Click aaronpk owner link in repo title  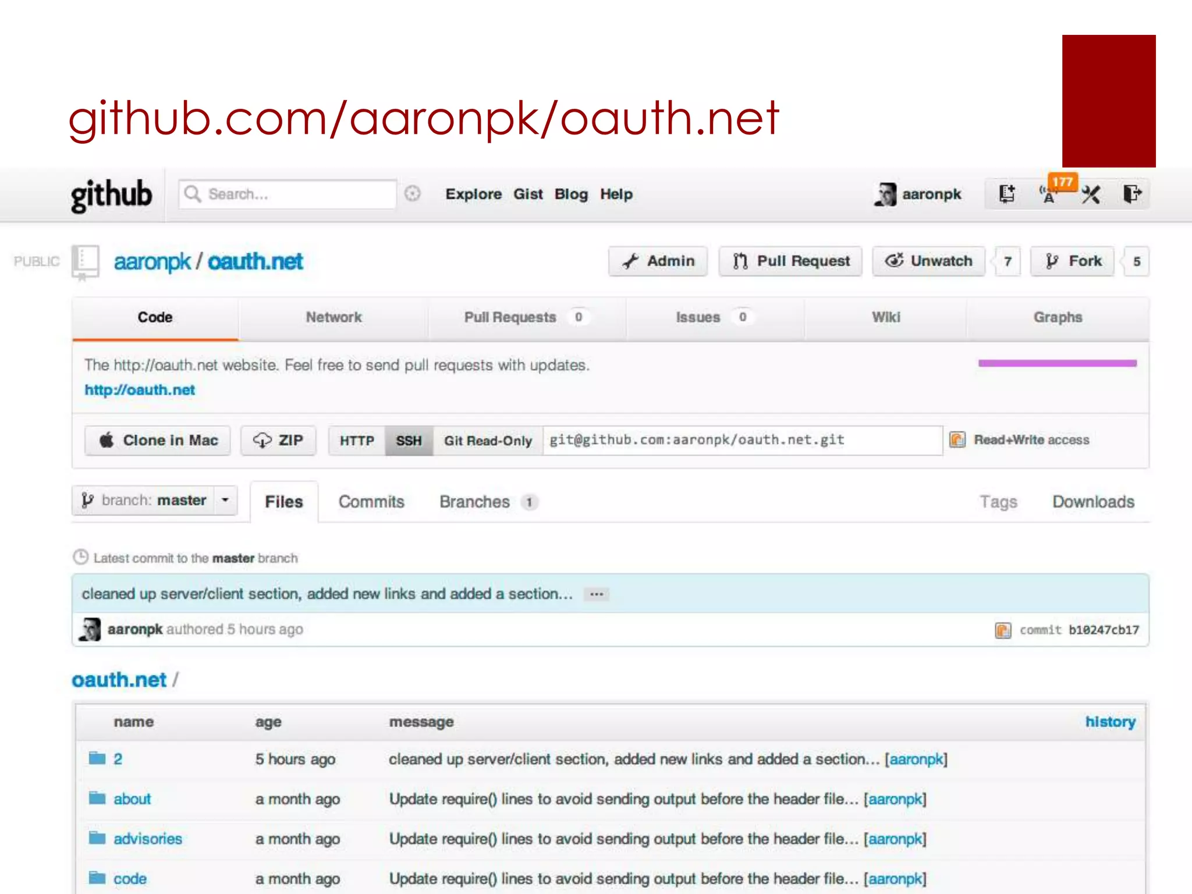[x=152, y=262]
